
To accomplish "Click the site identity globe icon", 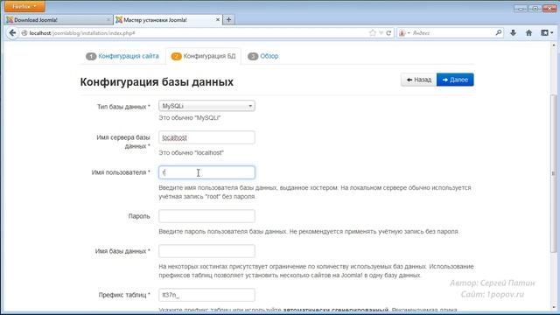I will (x=24, y=33).
